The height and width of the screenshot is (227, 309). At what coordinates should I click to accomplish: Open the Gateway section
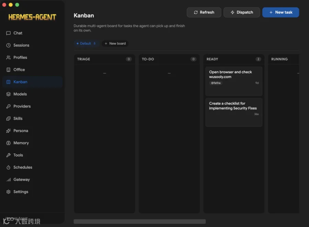32,179
